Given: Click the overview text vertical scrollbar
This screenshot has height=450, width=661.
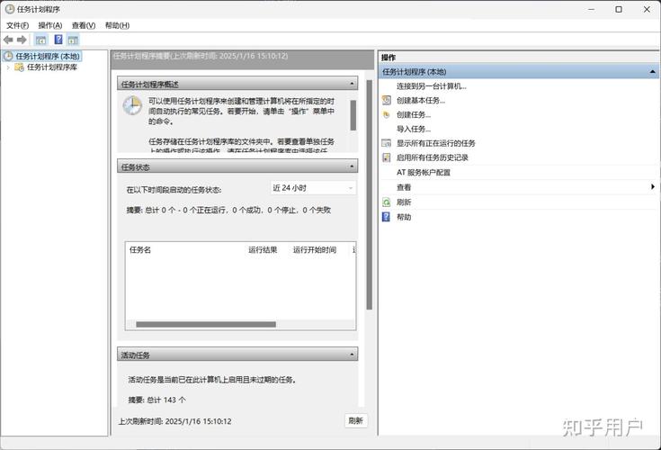Looking at the screenshot, I should pos(353,115).
